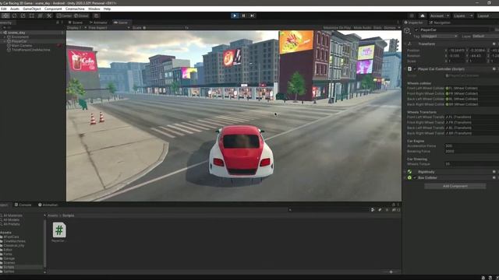This screenshot has height=280, width=499.
Task: Open the cloud services icon
Action: coord(423,16)
